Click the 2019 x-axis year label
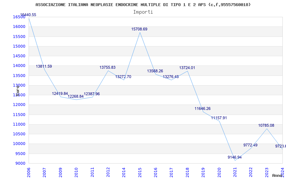Viewport: 286px width, 179px height. pos(203,172)
